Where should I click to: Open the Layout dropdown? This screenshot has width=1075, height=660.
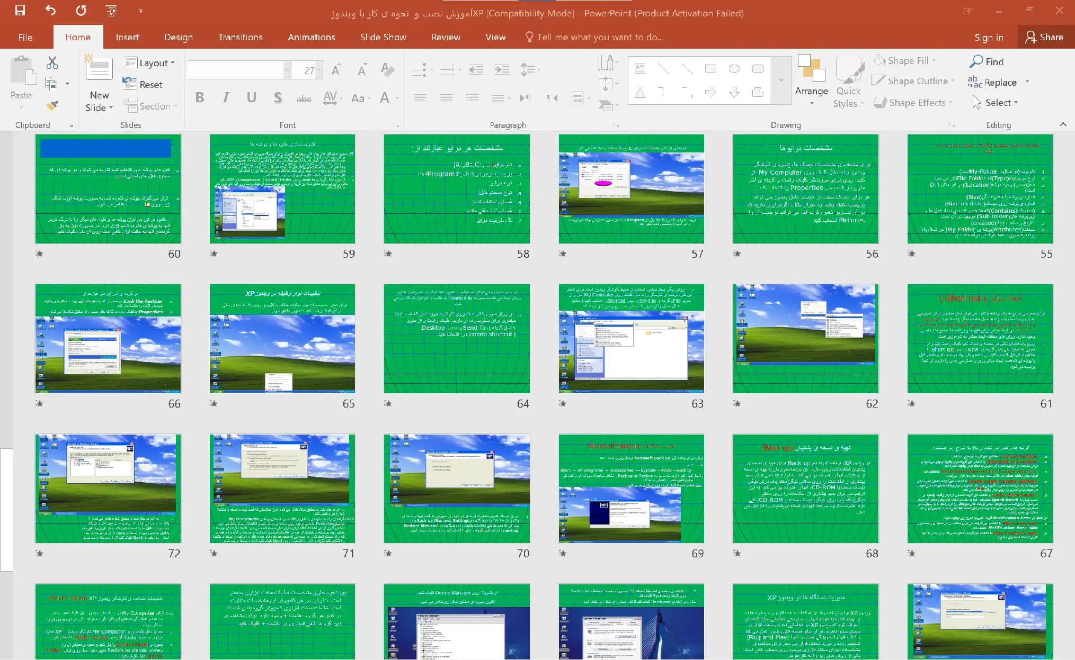(x=149, y=62)
